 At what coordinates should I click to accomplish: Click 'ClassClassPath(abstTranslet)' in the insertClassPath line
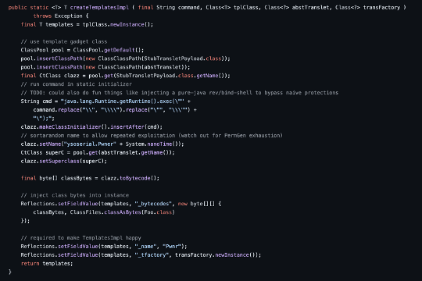[x=142, y=67]
